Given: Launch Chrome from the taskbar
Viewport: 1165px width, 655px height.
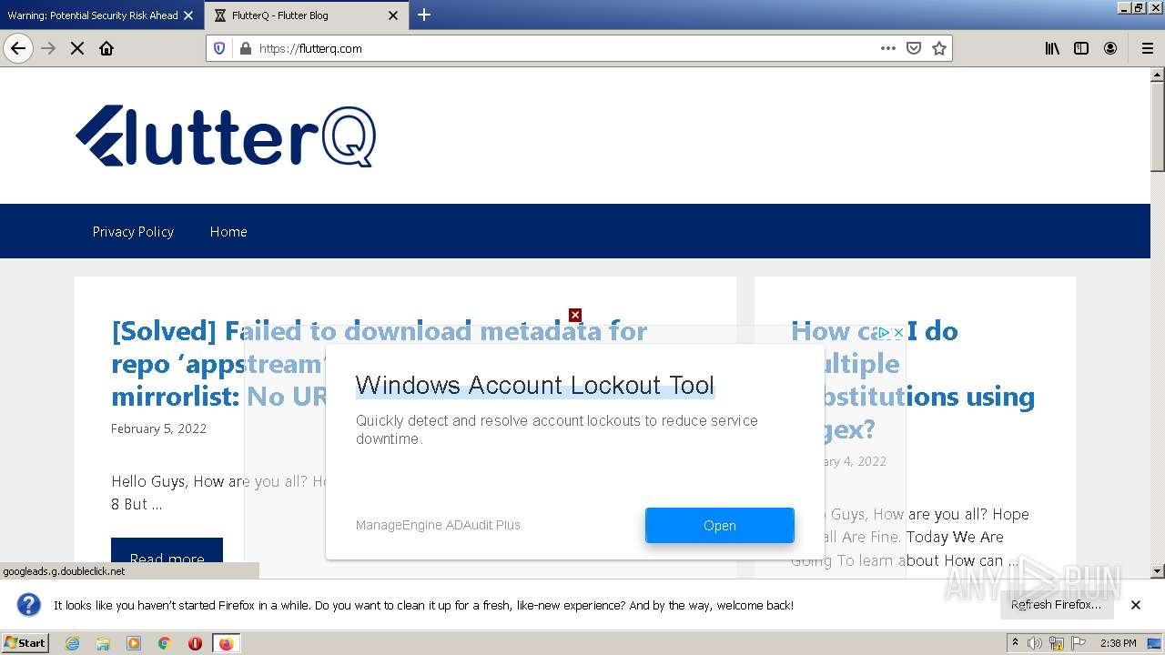Looking at the screenshot, I should click(164, 643).
